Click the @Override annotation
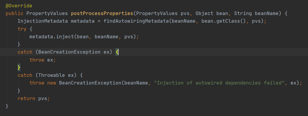308x116 pixels. point(19,6)
